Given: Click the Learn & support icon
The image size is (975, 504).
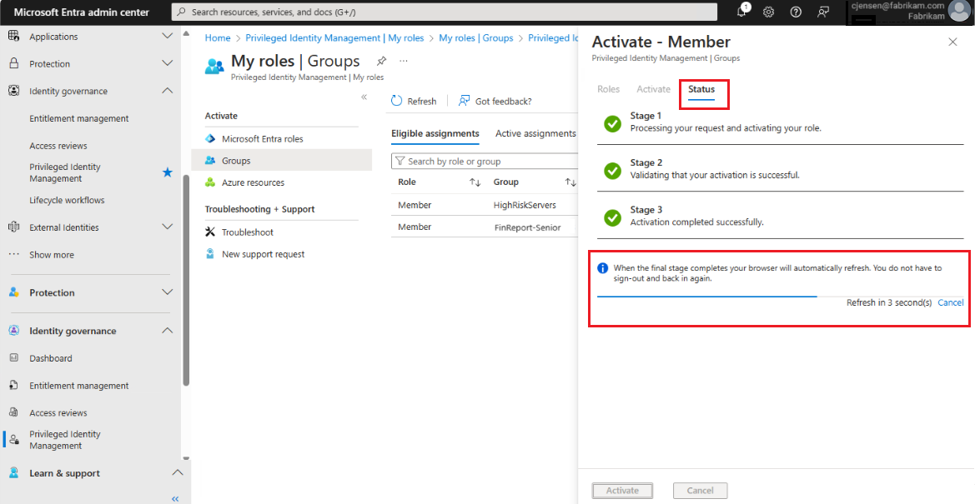Looking at the screenshot, I should [x=13, y=473].
